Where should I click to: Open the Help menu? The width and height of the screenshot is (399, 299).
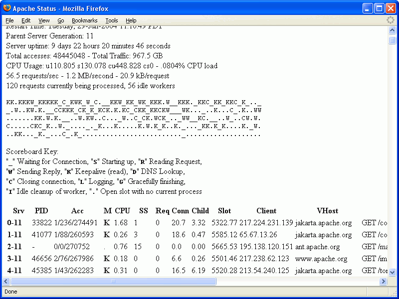coord(131,20)
